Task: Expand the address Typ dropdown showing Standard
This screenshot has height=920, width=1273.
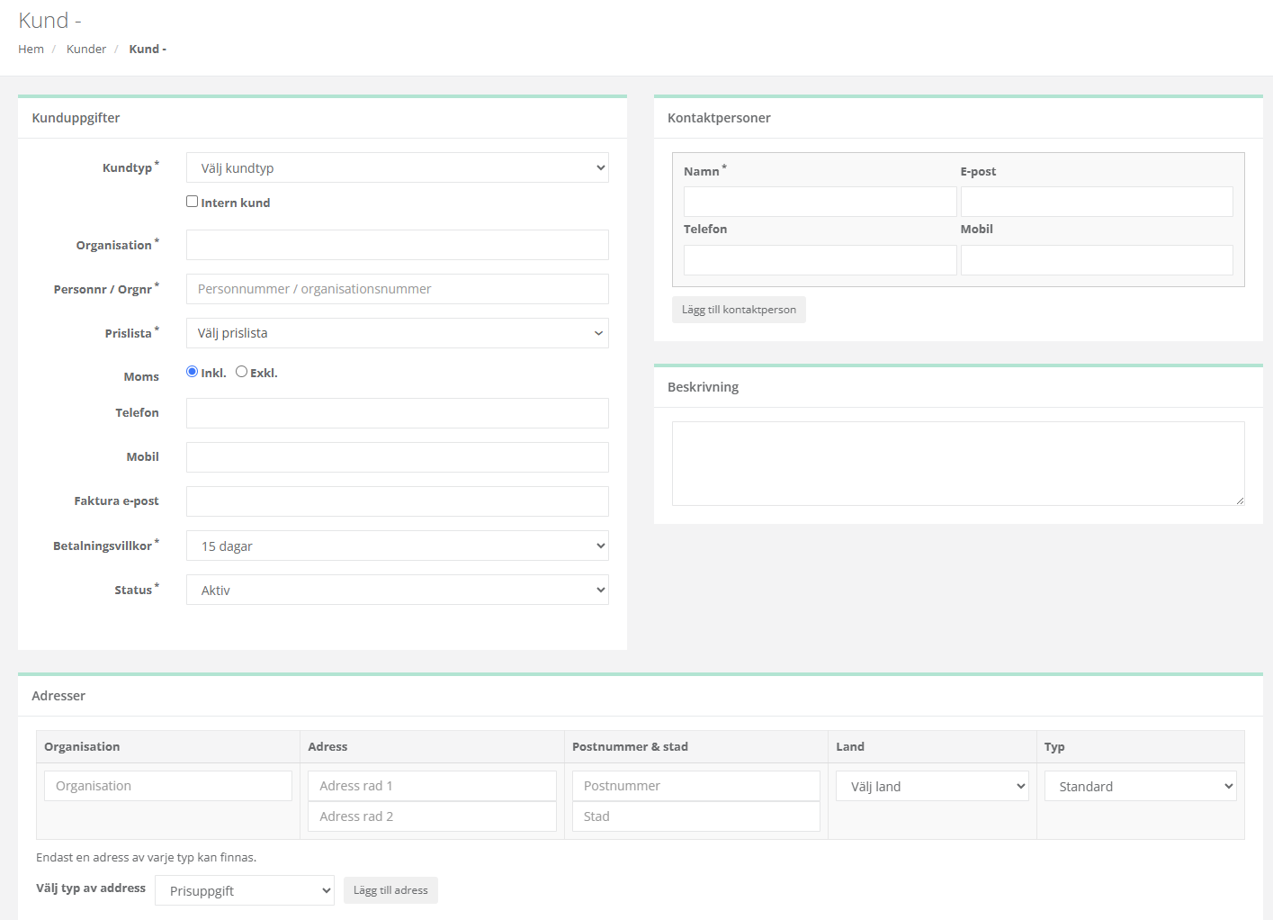Action: pos(1140,787)
